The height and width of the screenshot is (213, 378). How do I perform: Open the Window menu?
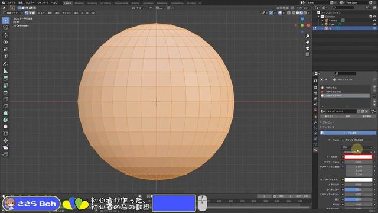coord(43,2)
